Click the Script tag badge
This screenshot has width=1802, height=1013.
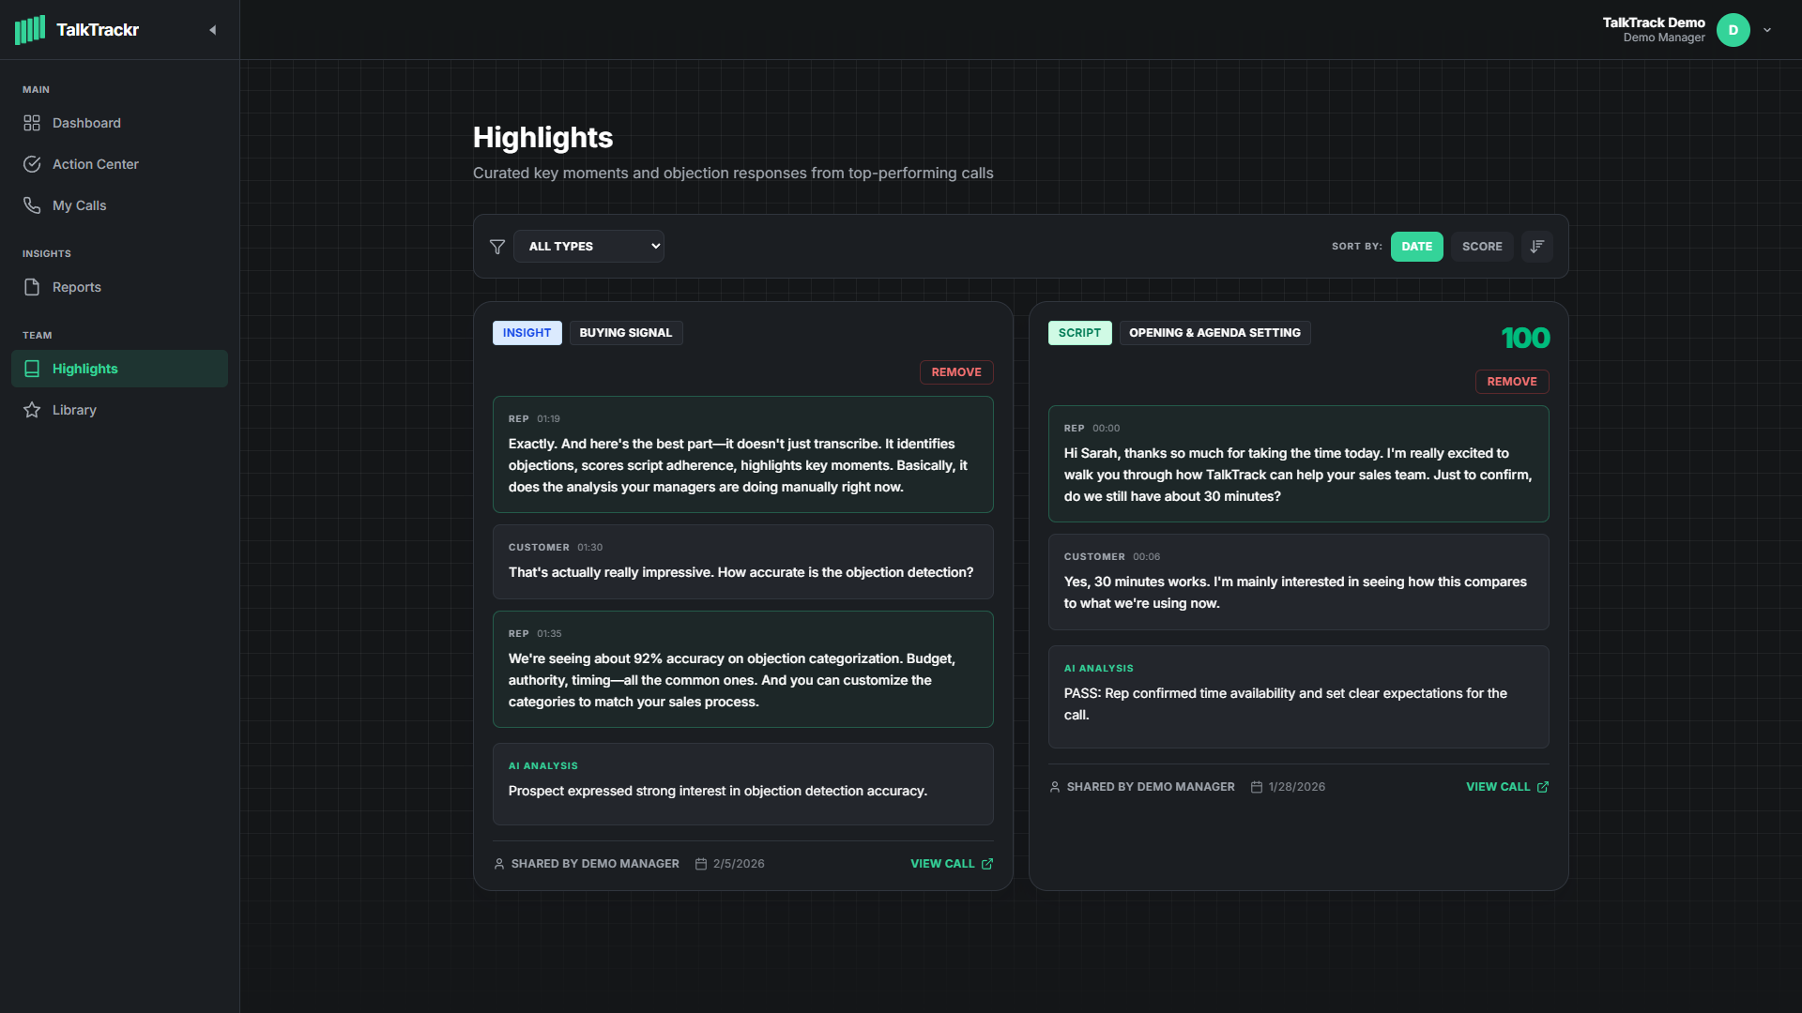[x=1079, y=333]
